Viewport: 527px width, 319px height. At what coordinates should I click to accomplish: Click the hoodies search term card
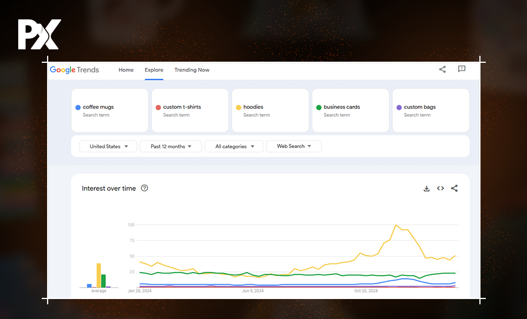270,110
